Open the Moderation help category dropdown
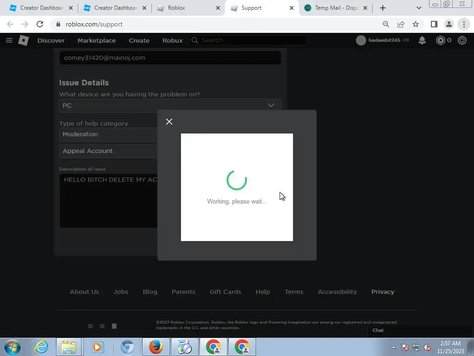474x356 pixels. click(x=108, y=134)
